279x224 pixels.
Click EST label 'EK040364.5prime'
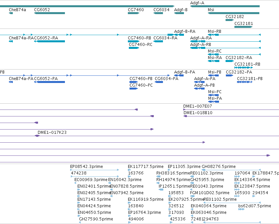point(209,206)
